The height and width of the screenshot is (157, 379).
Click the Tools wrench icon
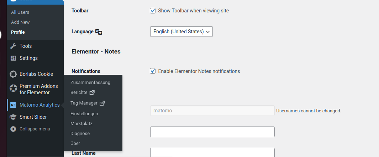(13, 46)
